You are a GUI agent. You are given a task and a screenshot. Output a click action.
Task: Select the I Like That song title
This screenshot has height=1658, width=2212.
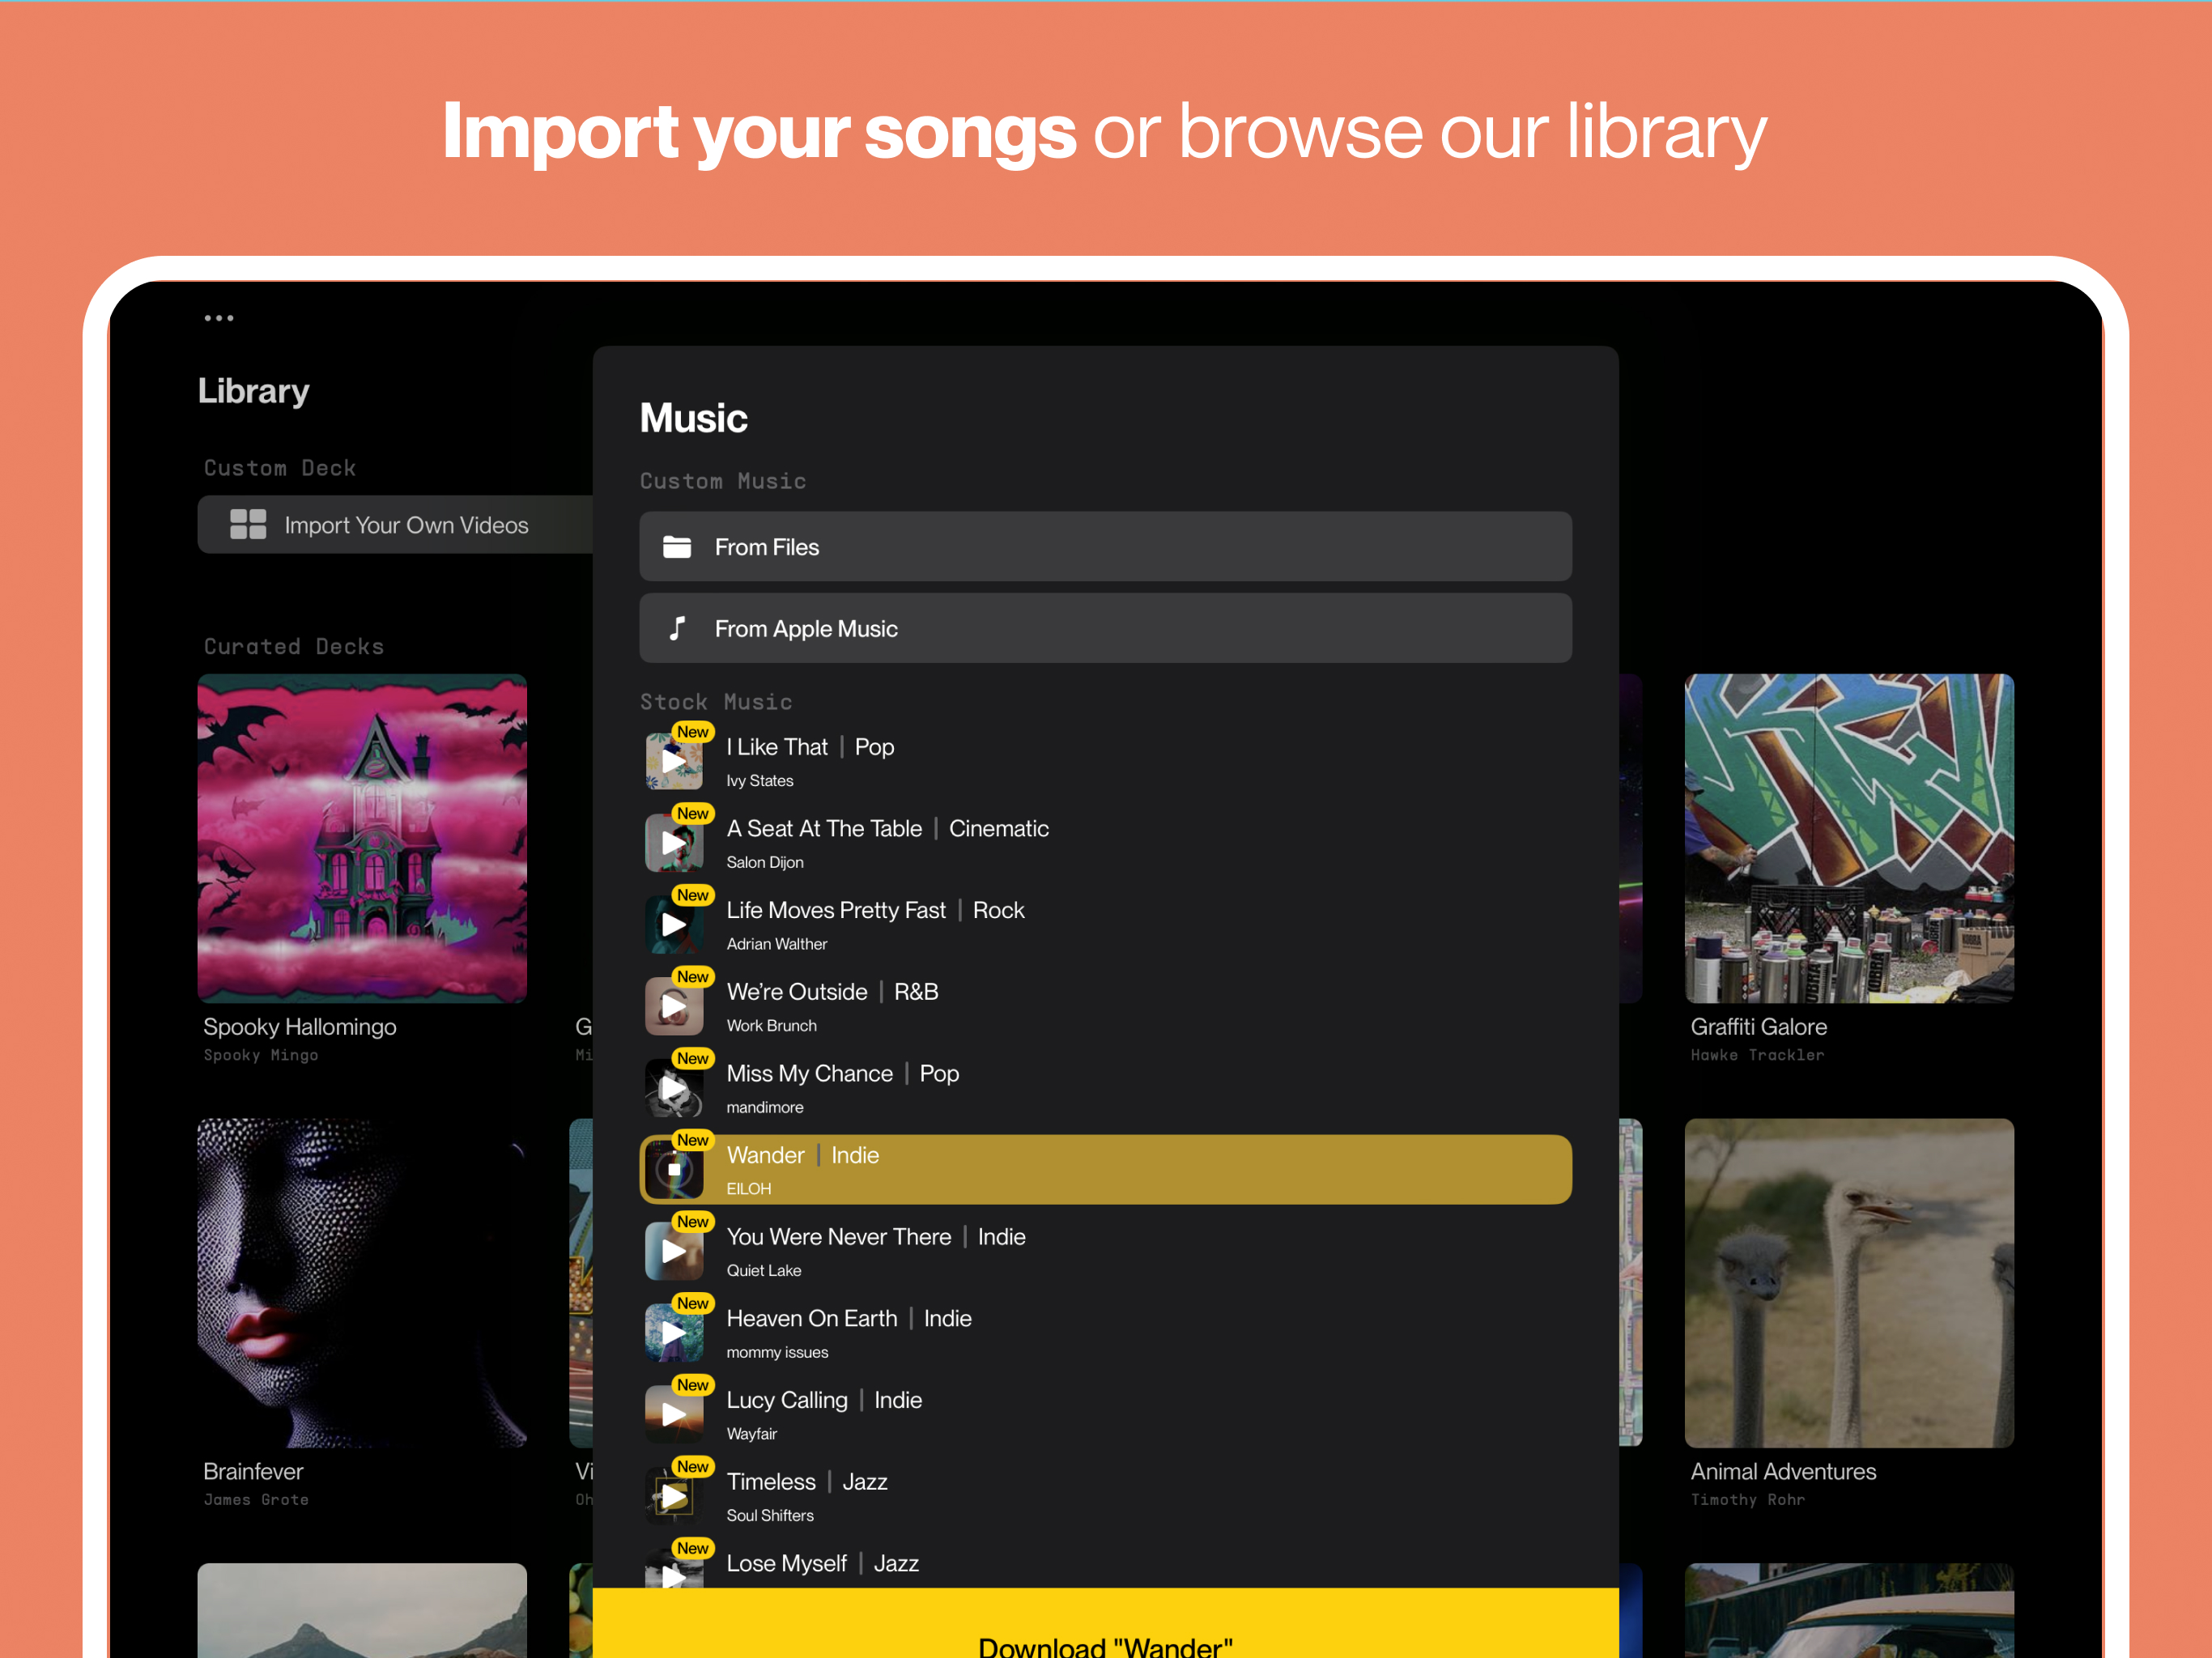777,747
